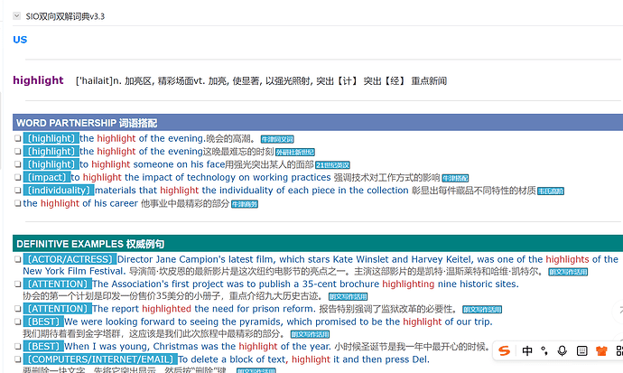This screenshot has height=373, width=623.
Task: Collapse the DEFINITIVE EXAMPLES 权威例句 section header
Action: point(90,244)
